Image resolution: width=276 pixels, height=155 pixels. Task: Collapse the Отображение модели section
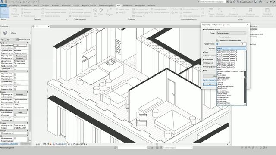click(203, 30)
